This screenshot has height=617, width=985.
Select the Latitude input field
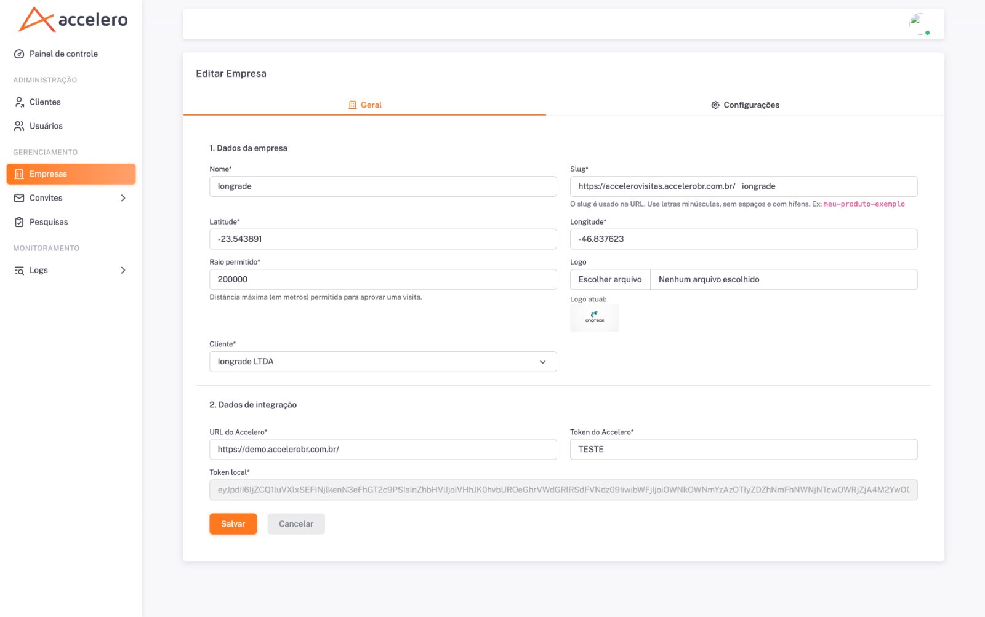383,239
